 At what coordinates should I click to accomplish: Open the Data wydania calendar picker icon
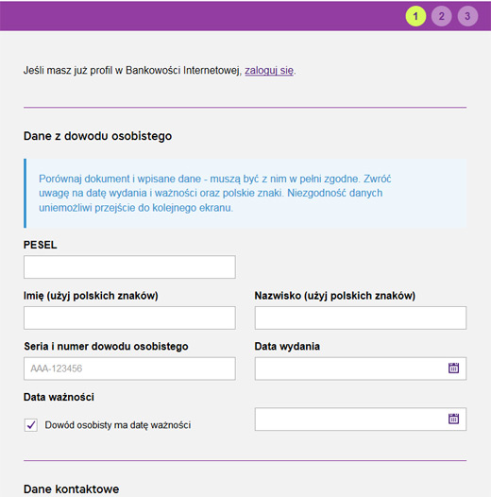453,368
